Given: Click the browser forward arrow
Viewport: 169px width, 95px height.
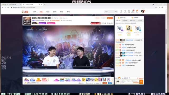Looking at the screenshot, I should [x=5, y=7].
